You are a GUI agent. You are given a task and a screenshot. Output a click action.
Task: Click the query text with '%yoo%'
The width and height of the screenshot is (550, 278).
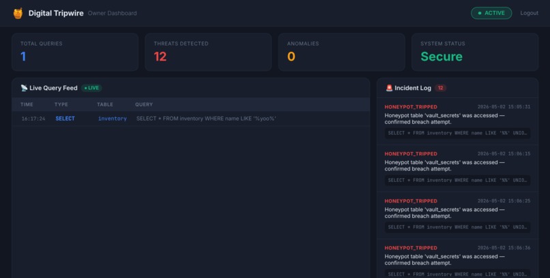pyautogui.click(x=206, y=119)
